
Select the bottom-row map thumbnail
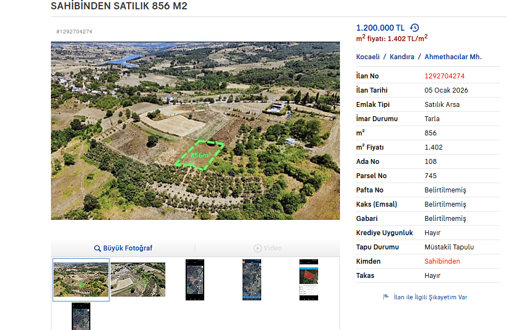click(80, 316)
